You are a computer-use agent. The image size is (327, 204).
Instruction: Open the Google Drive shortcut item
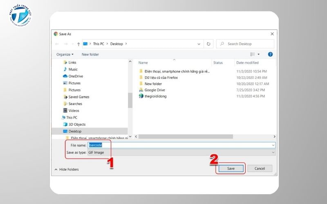click(x=155, y=90)
